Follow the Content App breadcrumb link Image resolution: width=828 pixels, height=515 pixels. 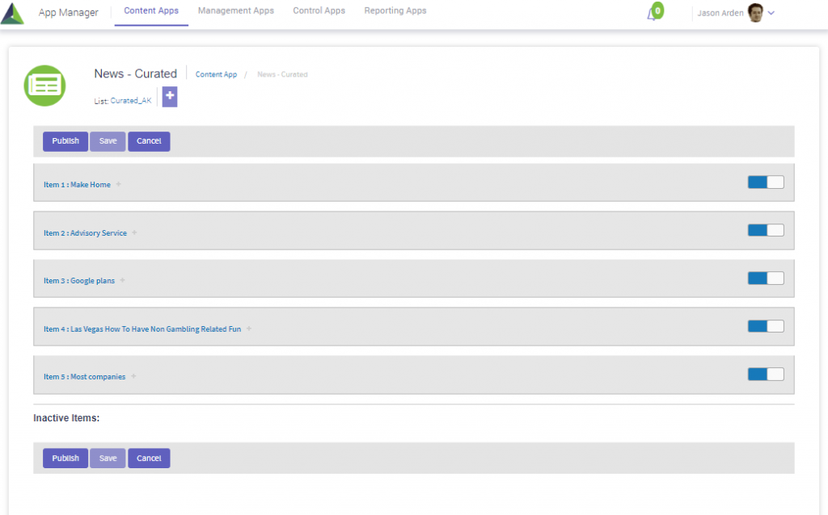(x=216, y=74)
